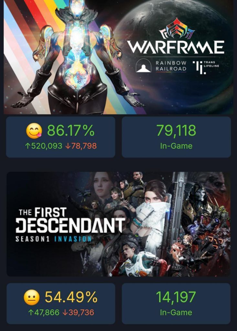Click the red down arrow beside 78,798
The image size is (237, 331).
click(67, 146)
